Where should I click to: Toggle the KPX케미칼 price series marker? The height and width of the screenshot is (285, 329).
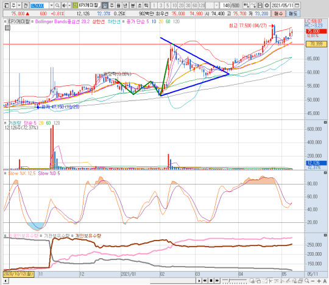5,21
